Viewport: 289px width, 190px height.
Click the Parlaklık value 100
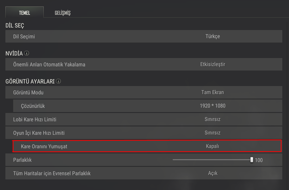pyautogui.click(x=259, y=160)
